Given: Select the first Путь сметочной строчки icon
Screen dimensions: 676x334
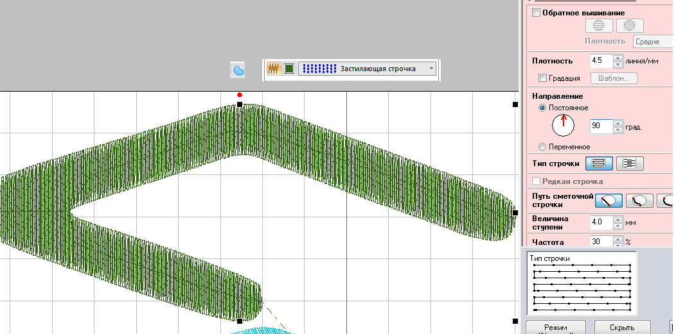Looking at the screenshot, I should [609, 201].
